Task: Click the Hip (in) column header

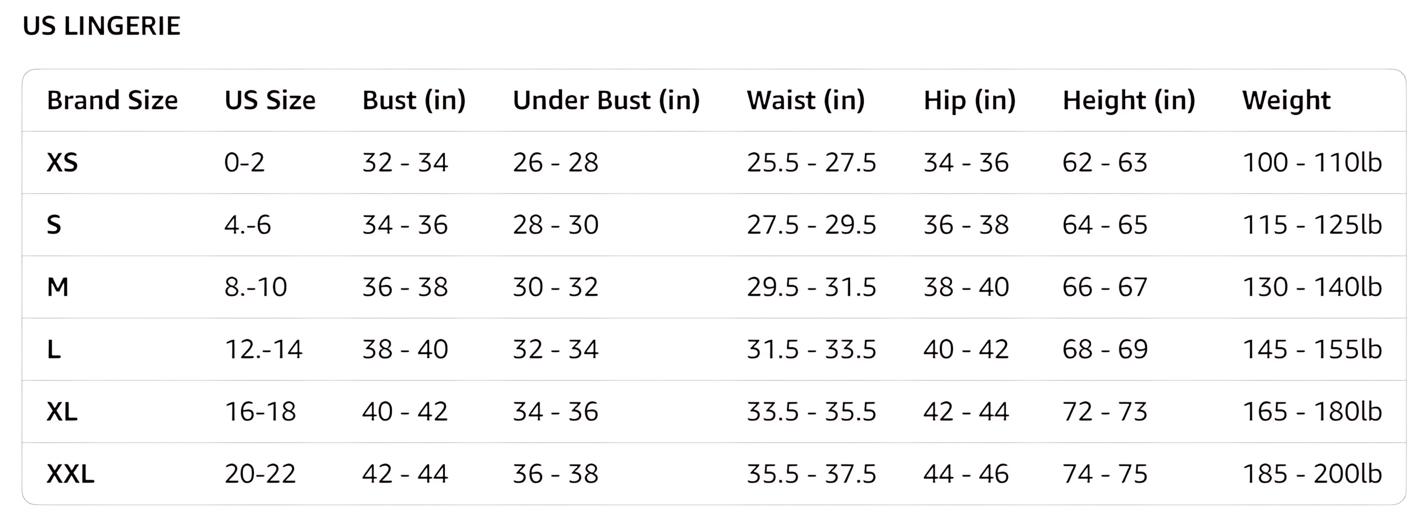Action: pyautogui.click(x=970, y=100)
